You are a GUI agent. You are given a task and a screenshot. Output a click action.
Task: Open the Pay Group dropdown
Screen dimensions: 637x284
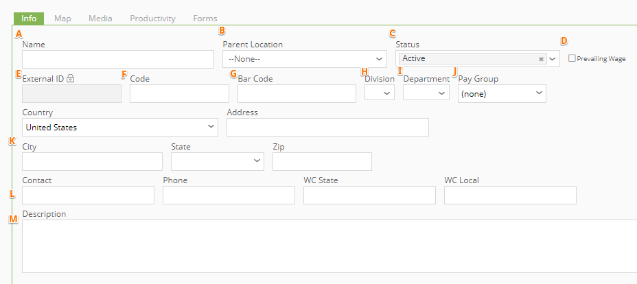pyautogui.click(x=502, y=93)
